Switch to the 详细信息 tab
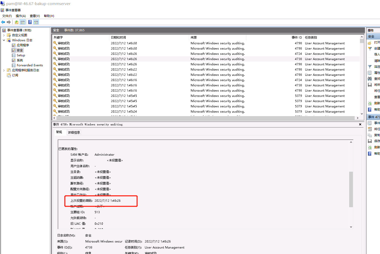Screen dimensions: 380x254 74,132
